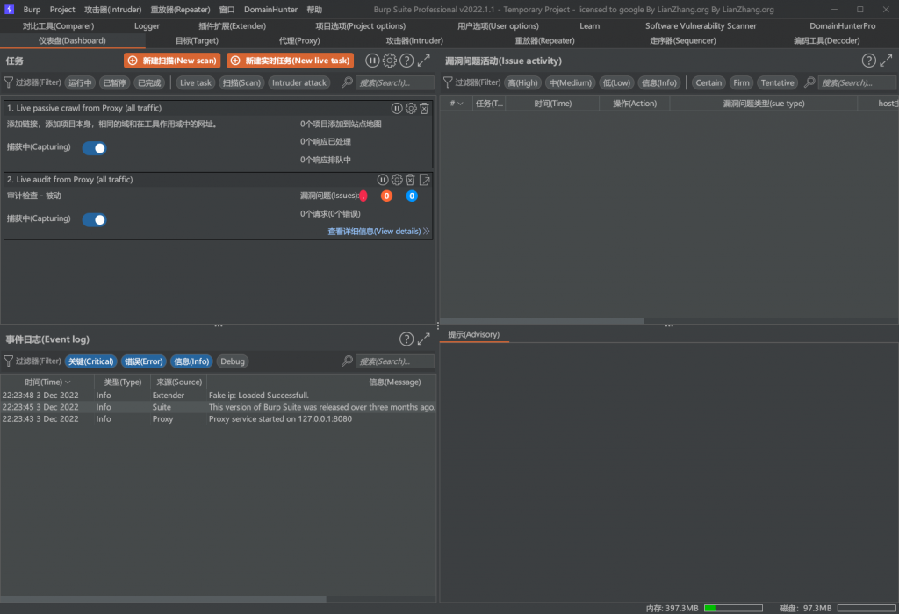Toggle capturing switch for Live audit

[95, 219]
